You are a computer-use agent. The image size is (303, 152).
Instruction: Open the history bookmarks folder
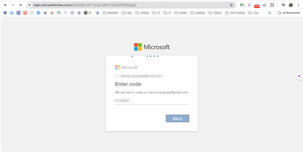click(215, 13)
